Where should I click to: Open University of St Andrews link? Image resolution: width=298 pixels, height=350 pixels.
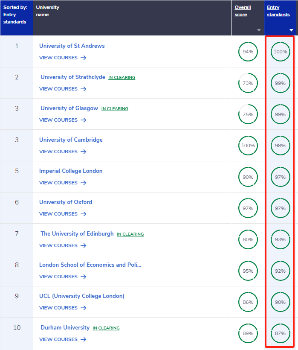pyautogui.click(x=72, y=46)
